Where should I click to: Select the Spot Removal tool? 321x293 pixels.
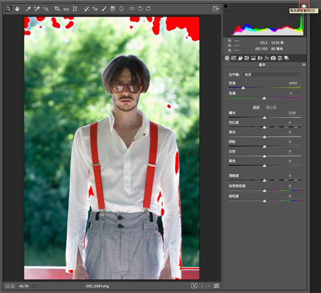(x=86, y=9)
